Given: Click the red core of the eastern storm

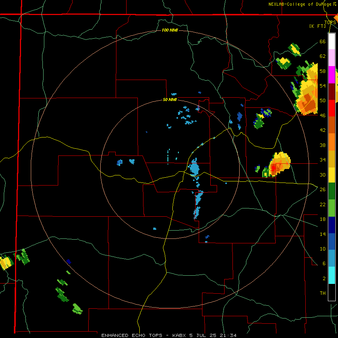Looking at the screenshot, I should [x=273, y=168].
